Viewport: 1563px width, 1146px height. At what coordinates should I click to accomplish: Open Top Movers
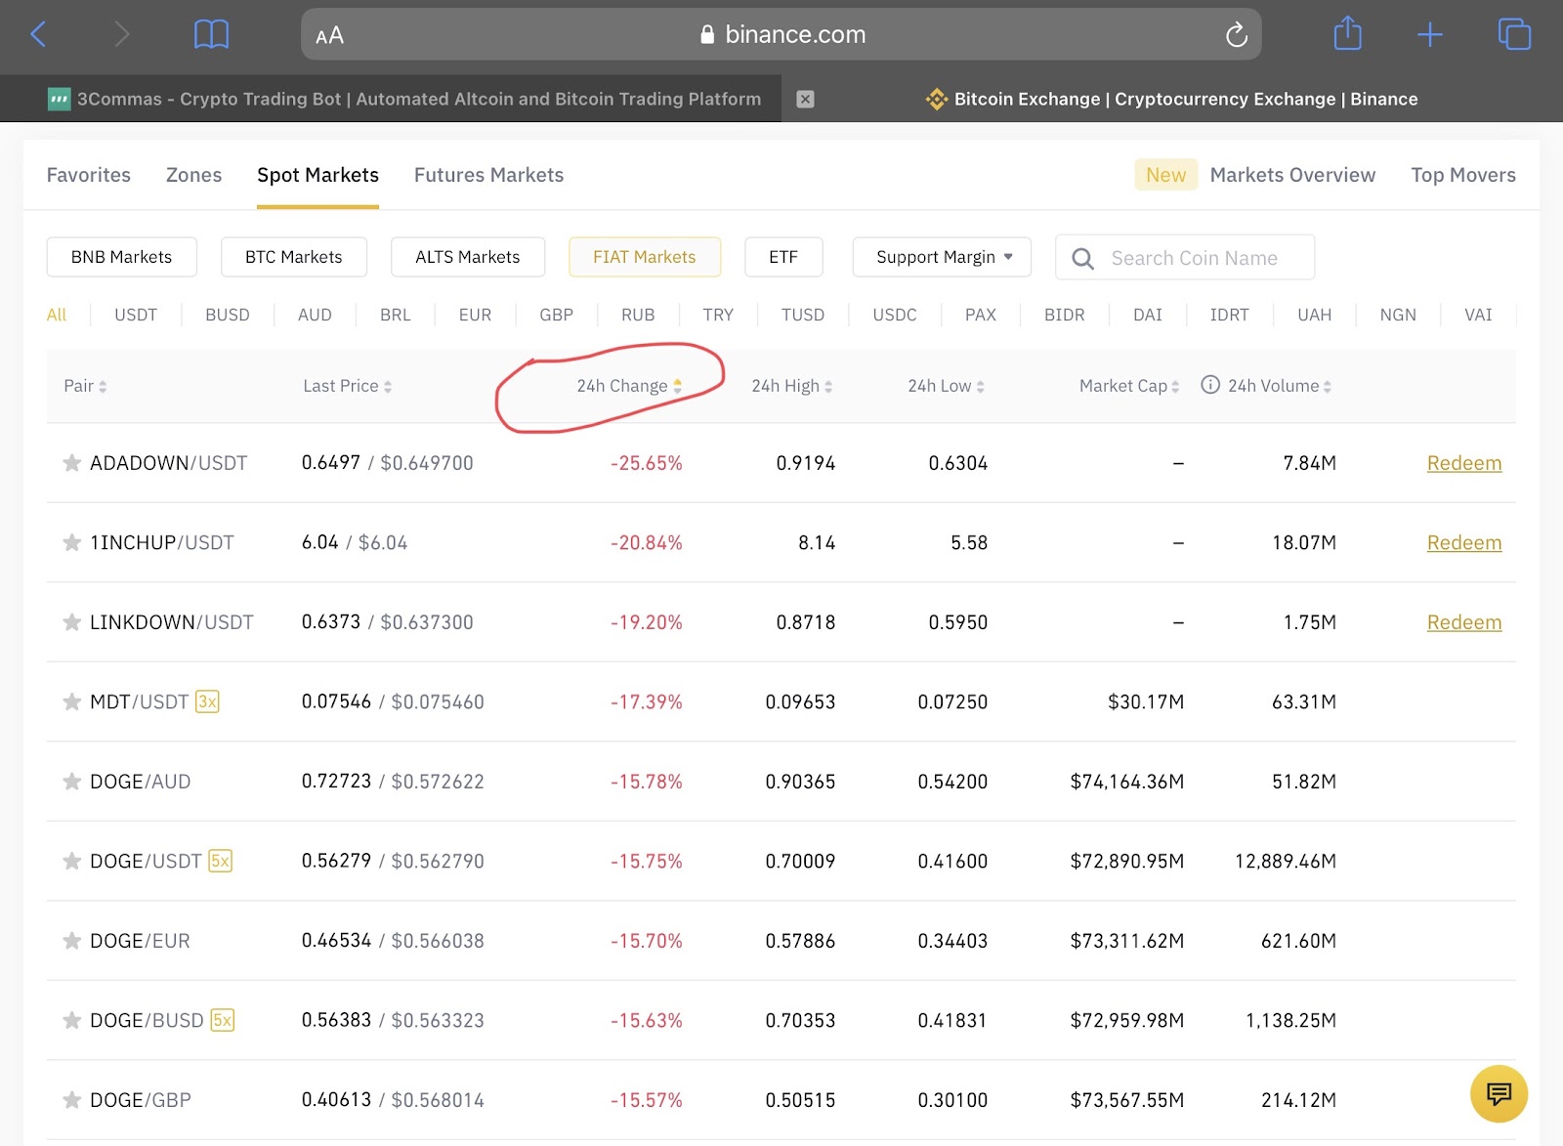(x=1463, y=175)
